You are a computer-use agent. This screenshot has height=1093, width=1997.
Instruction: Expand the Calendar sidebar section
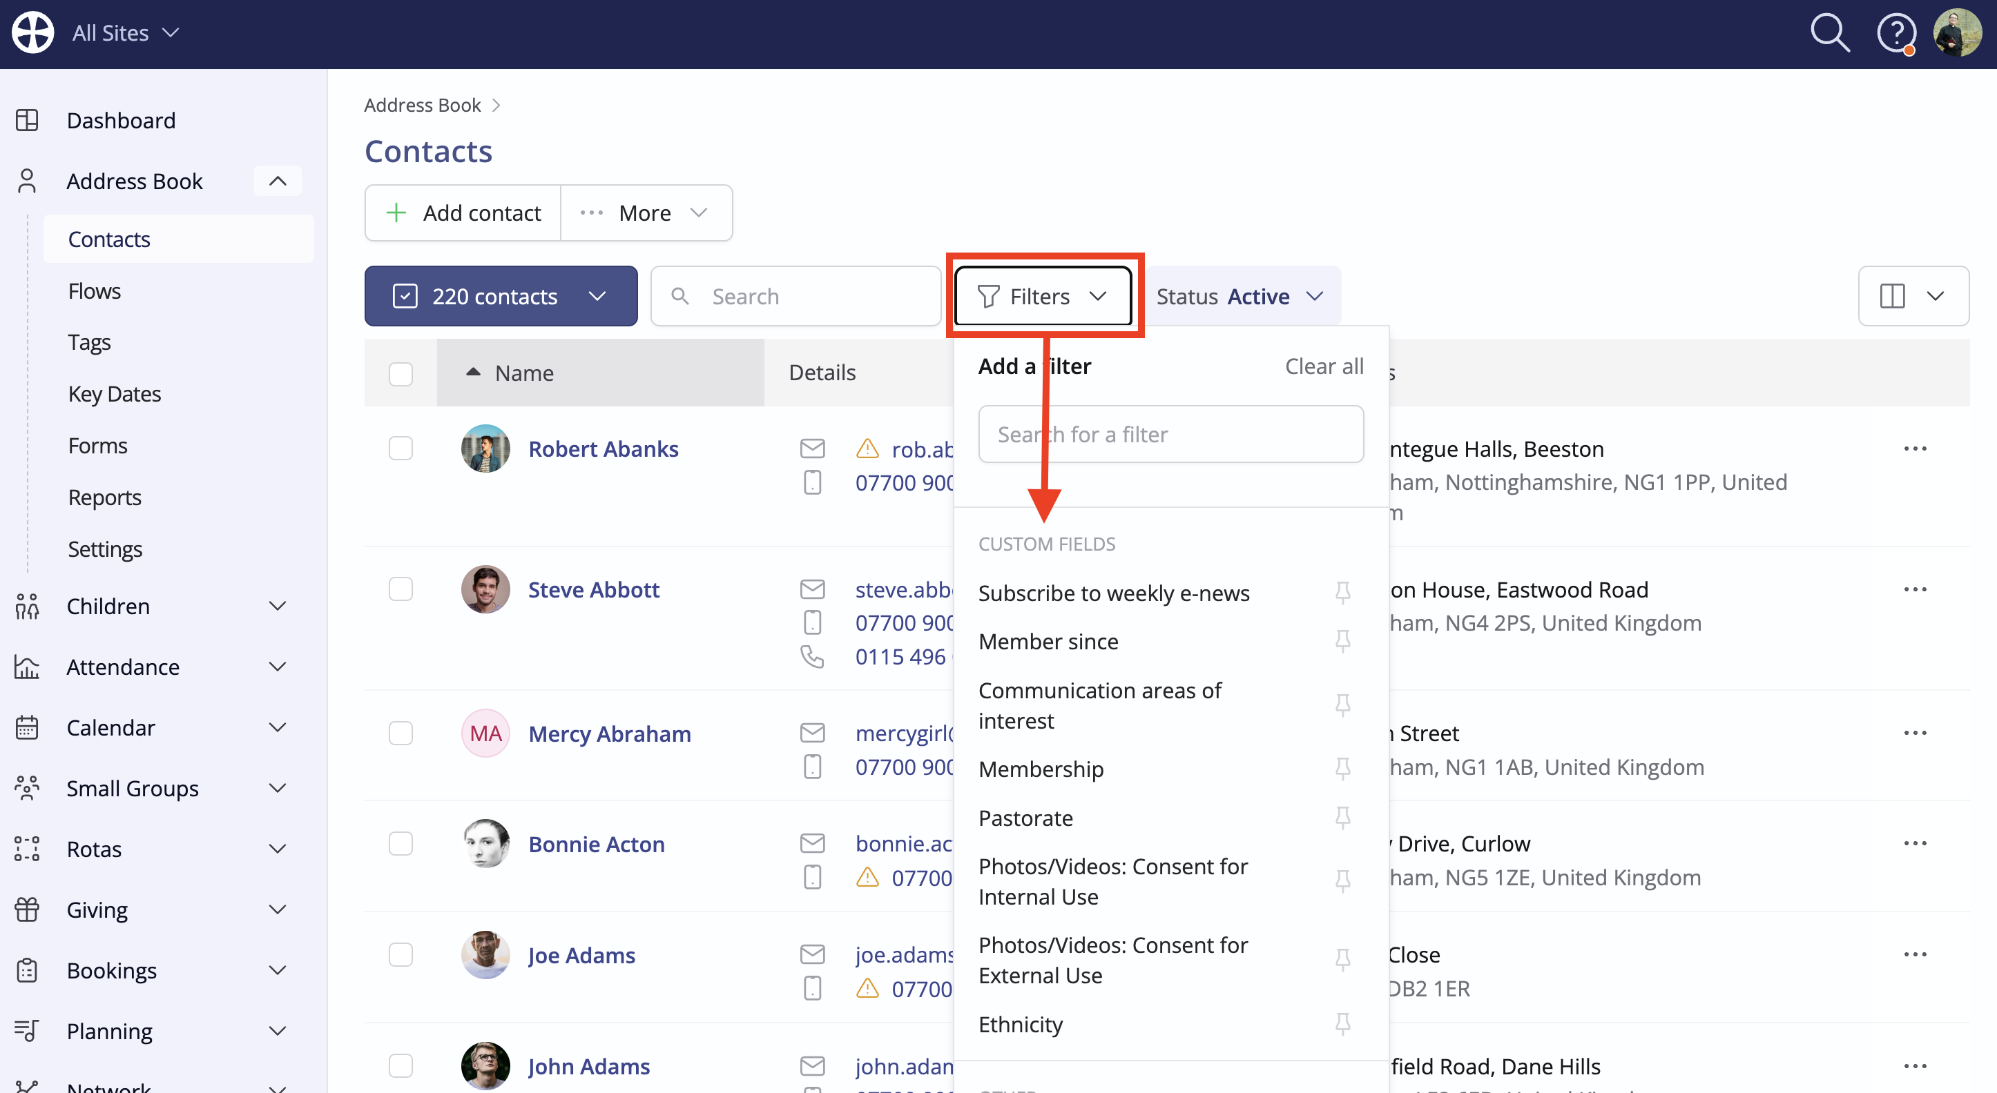(278, 727)
